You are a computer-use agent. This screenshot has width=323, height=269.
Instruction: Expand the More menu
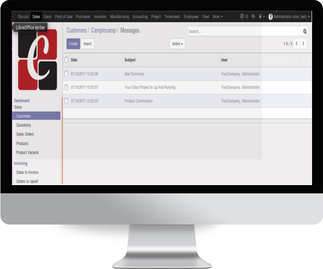tap(218, 17)
